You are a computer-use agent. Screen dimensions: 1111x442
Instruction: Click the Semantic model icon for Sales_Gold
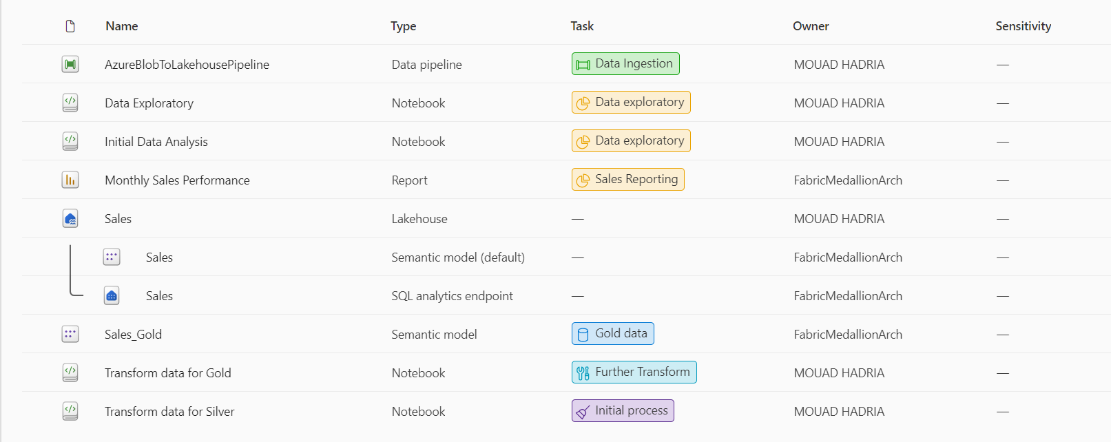(70, 334)
